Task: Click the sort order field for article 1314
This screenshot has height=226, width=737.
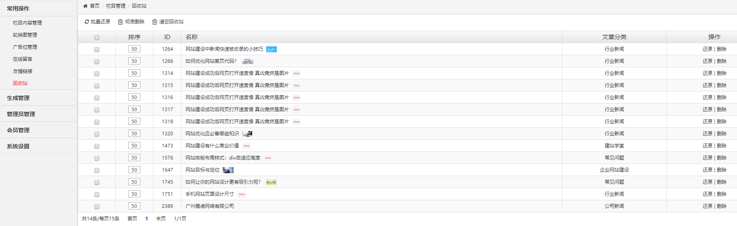Action: (x=134, y=73)
